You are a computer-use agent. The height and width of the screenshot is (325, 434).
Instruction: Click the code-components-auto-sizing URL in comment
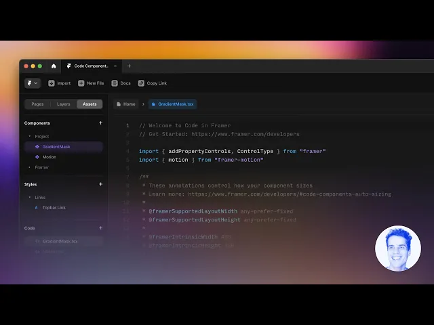tap(290, 194)
